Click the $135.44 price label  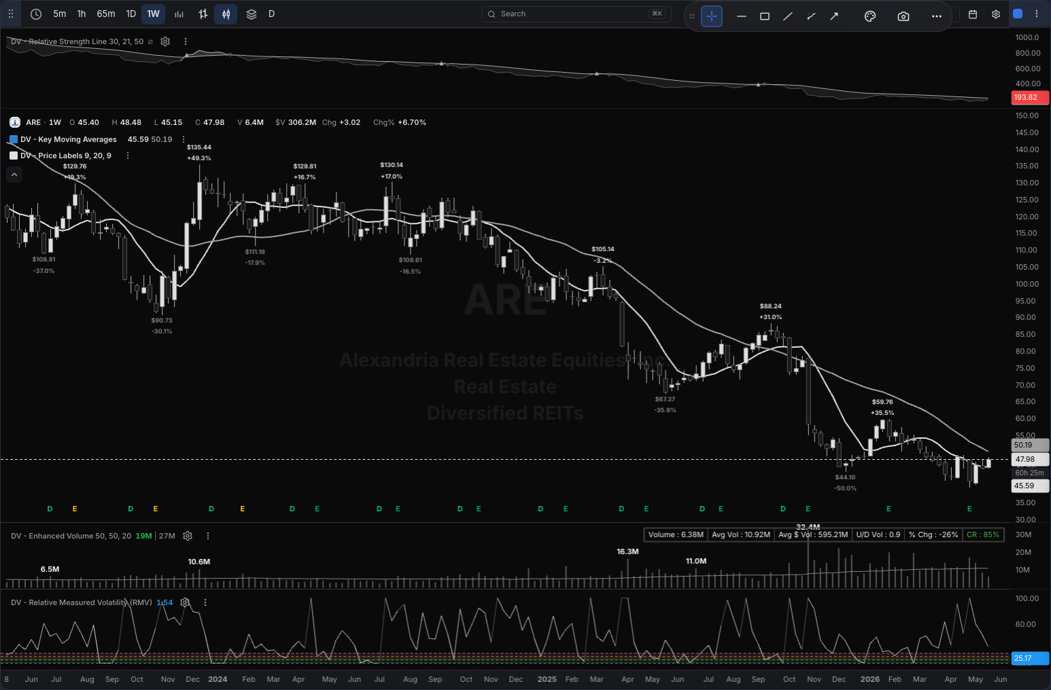199,147
